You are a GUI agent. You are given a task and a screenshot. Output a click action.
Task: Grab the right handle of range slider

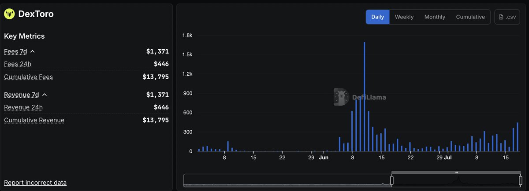click(521, 180)
